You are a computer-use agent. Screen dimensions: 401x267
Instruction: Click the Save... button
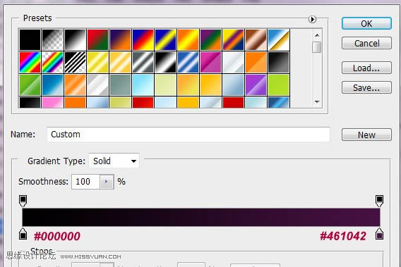point(366,87)
